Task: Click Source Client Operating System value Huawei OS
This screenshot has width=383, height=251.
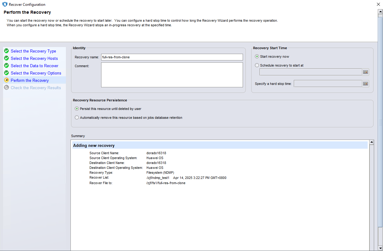Action: coord(155,158)
